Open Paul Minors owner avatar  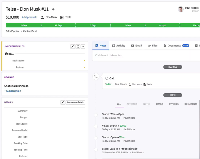coord(180,9)
